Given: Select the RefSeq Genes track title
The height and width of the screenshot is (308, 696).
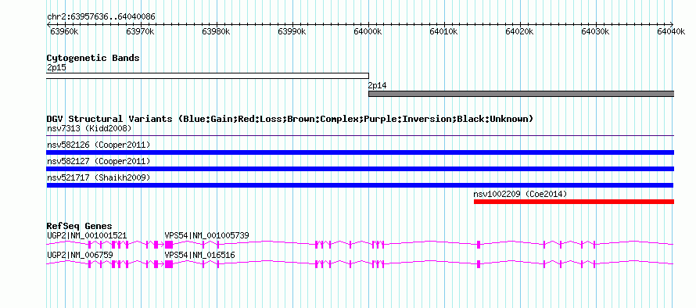Looking at the screenshot, I should (80, 227).
